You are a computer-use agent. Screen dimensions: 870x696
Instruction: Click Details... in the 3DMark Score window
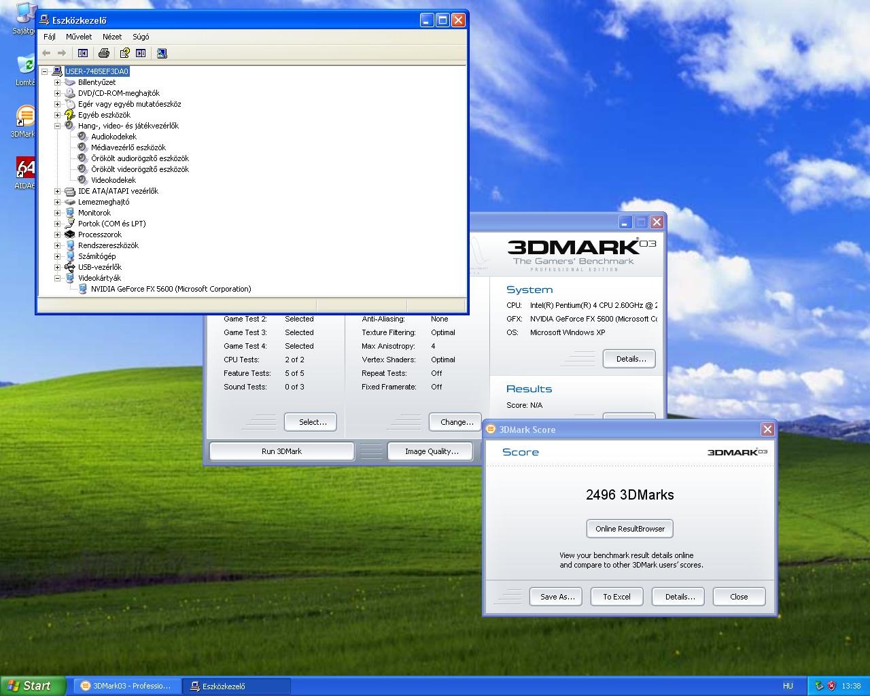(680, 597)
